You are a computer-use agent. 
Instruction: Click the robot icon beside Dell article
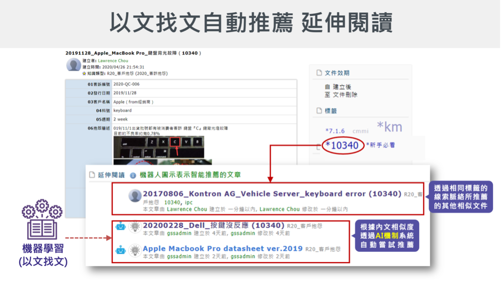[121, 226]
